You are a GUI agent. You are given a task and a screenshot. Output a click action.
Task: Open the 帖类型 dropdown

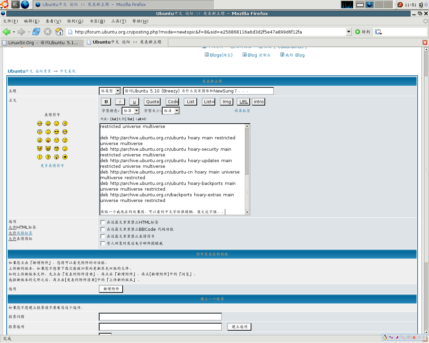click(110, 91)
